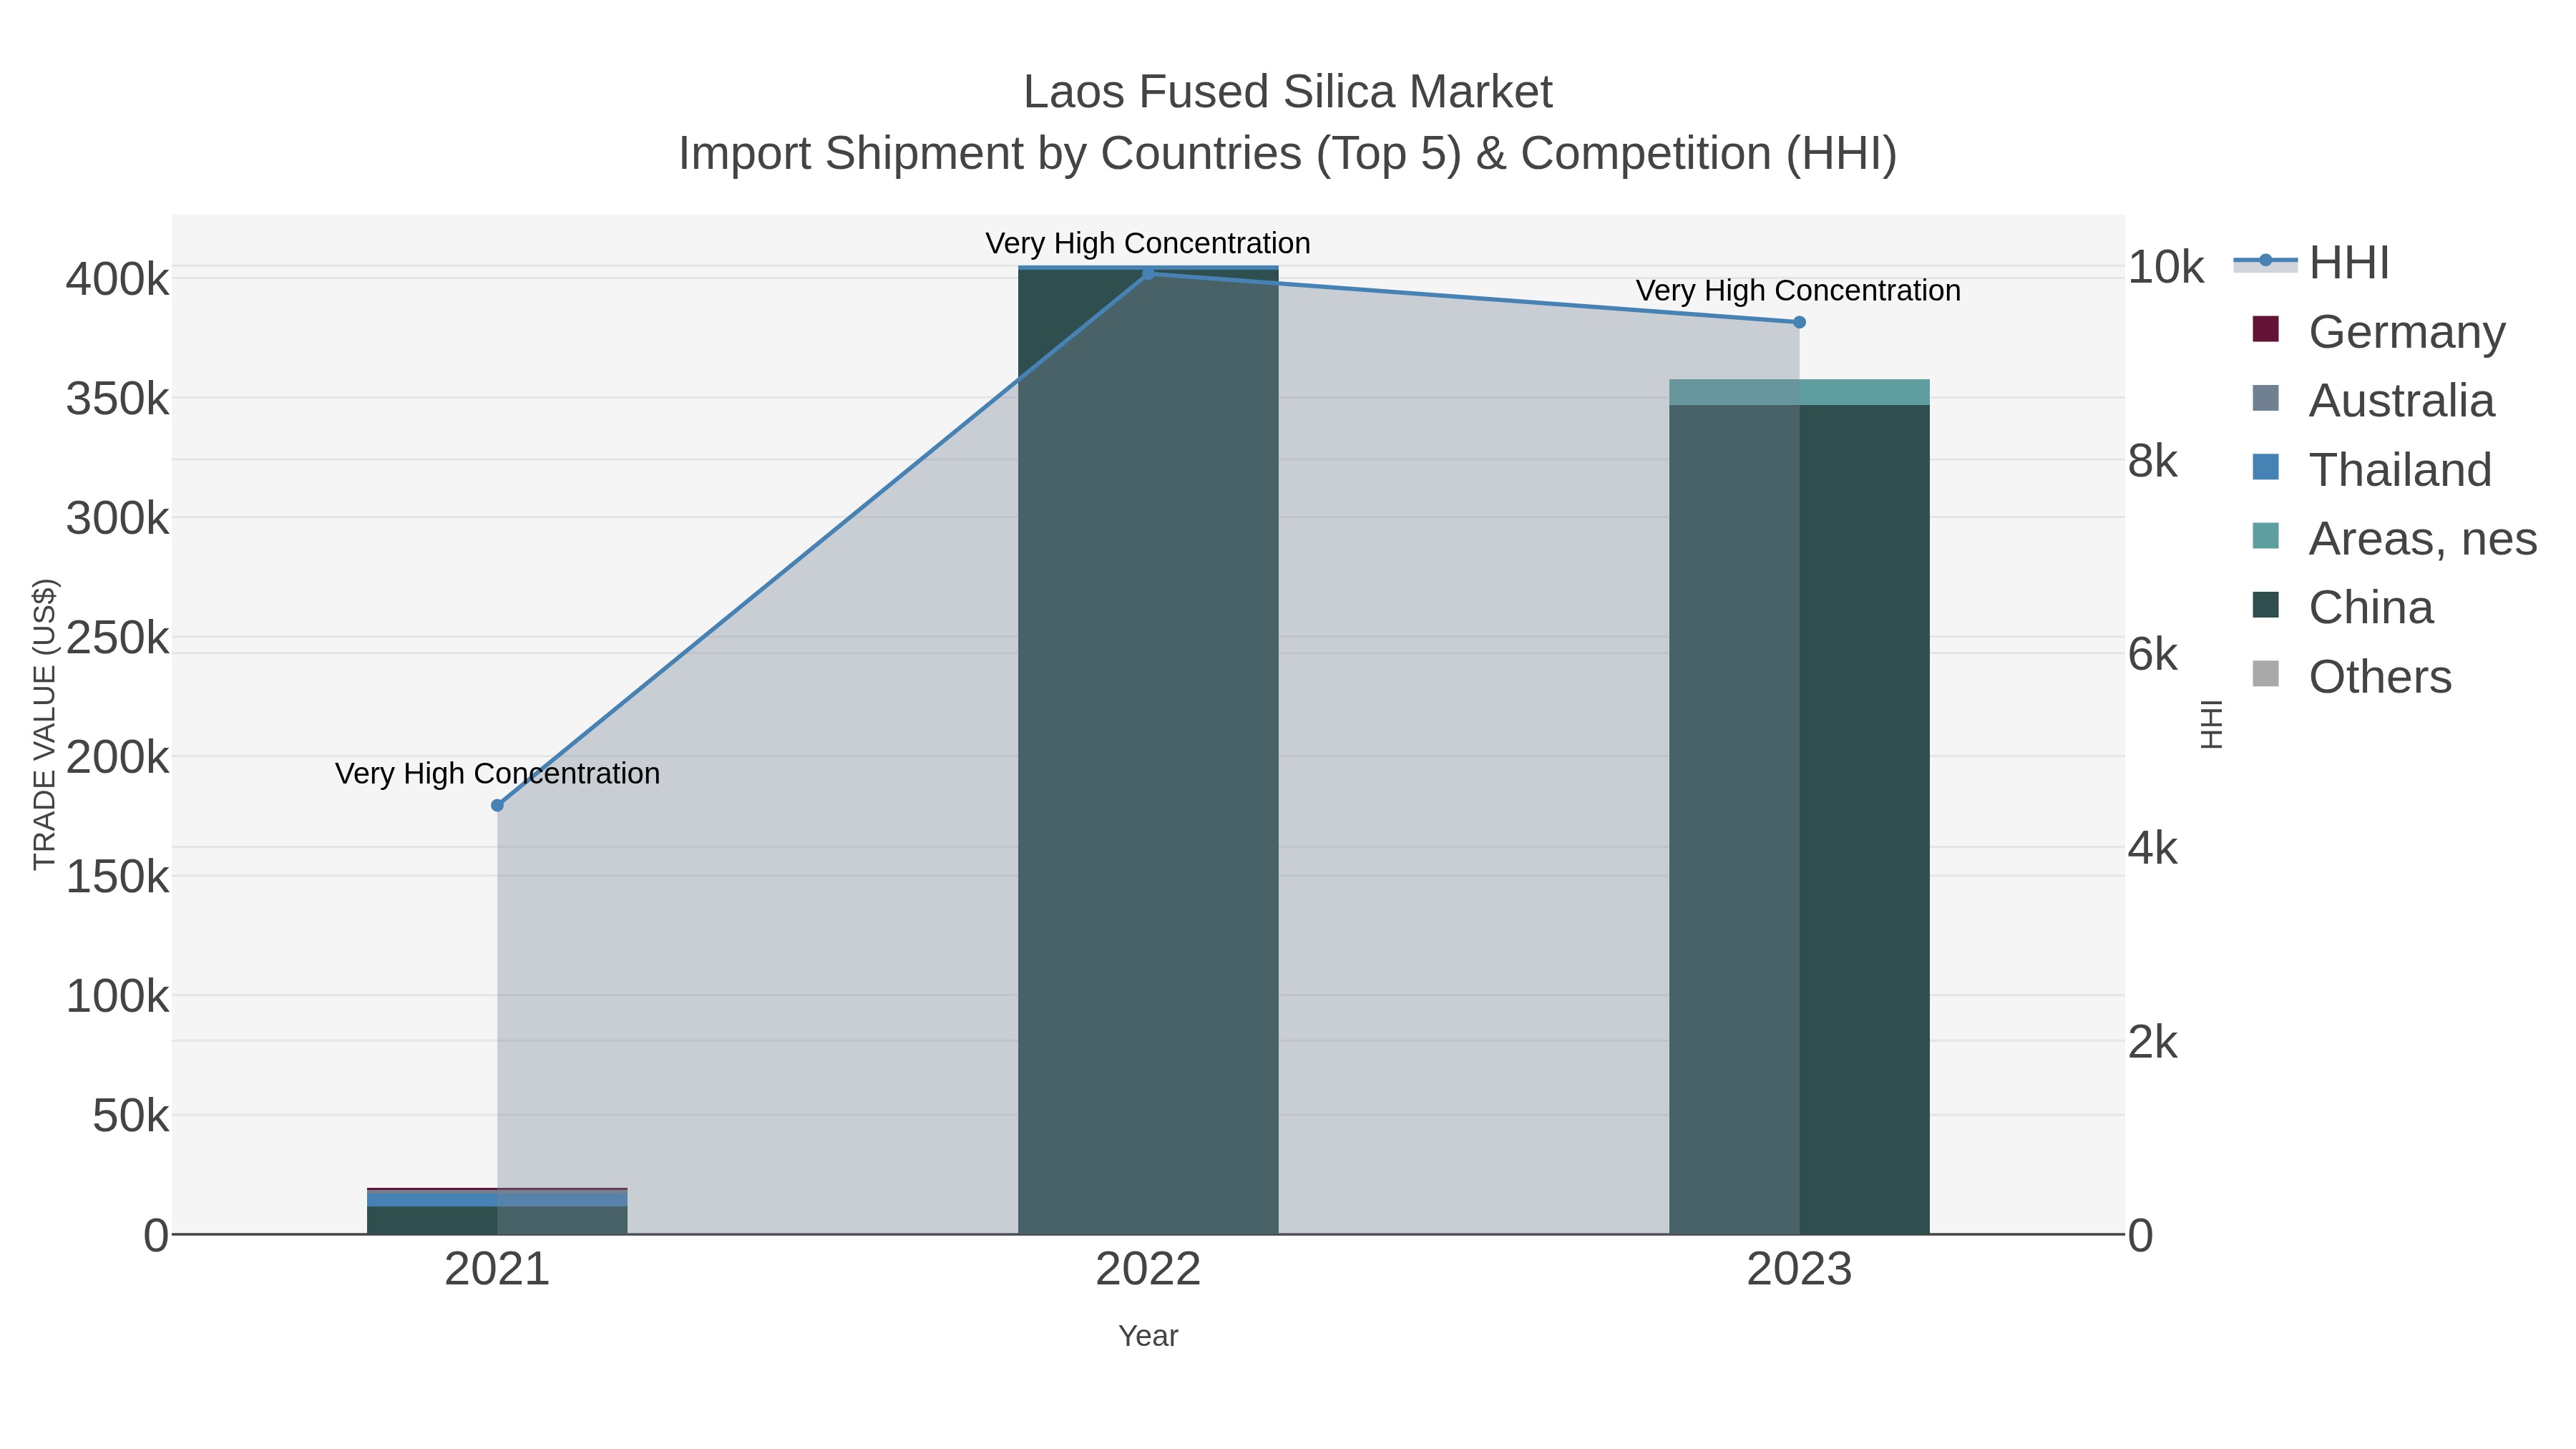Viewport: 2576px width, 1449px height.
Task: Click the 'Very High Concentration' annotation near 2021
Action: 497,774
